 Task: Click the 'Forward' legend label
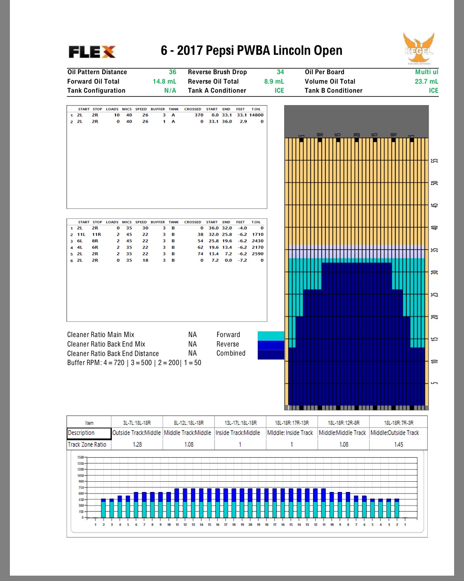tap(228, 335)
